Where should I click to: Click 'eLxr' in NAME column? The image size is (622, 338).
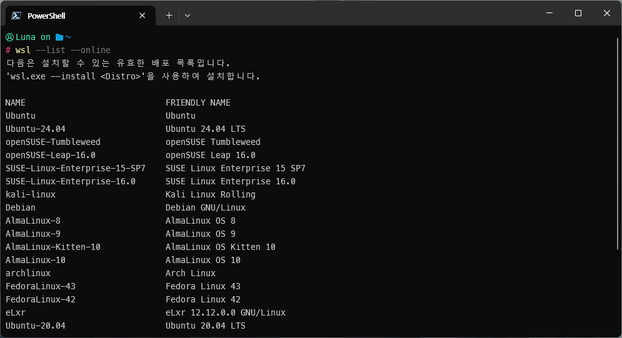pos(16,312)
